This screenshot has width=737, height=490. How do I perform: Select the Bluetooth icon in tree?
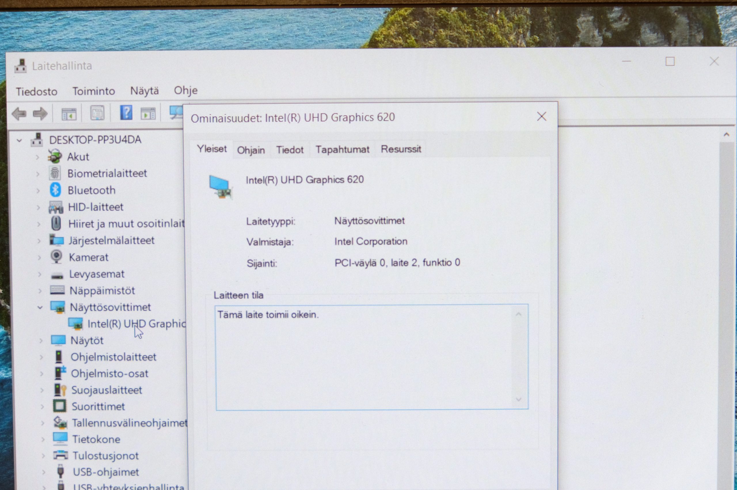tap(56, 190)
